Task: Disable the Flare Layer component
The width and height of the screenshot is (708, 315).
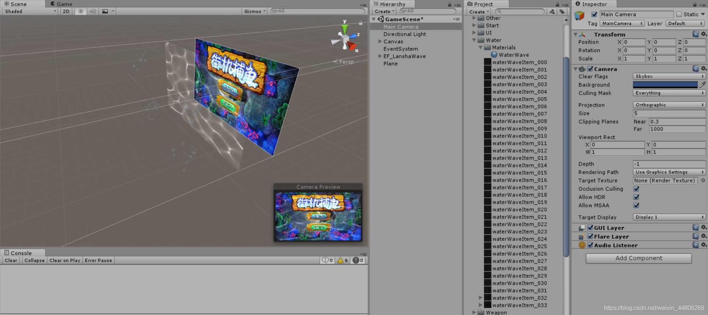Action: point(590,236)
